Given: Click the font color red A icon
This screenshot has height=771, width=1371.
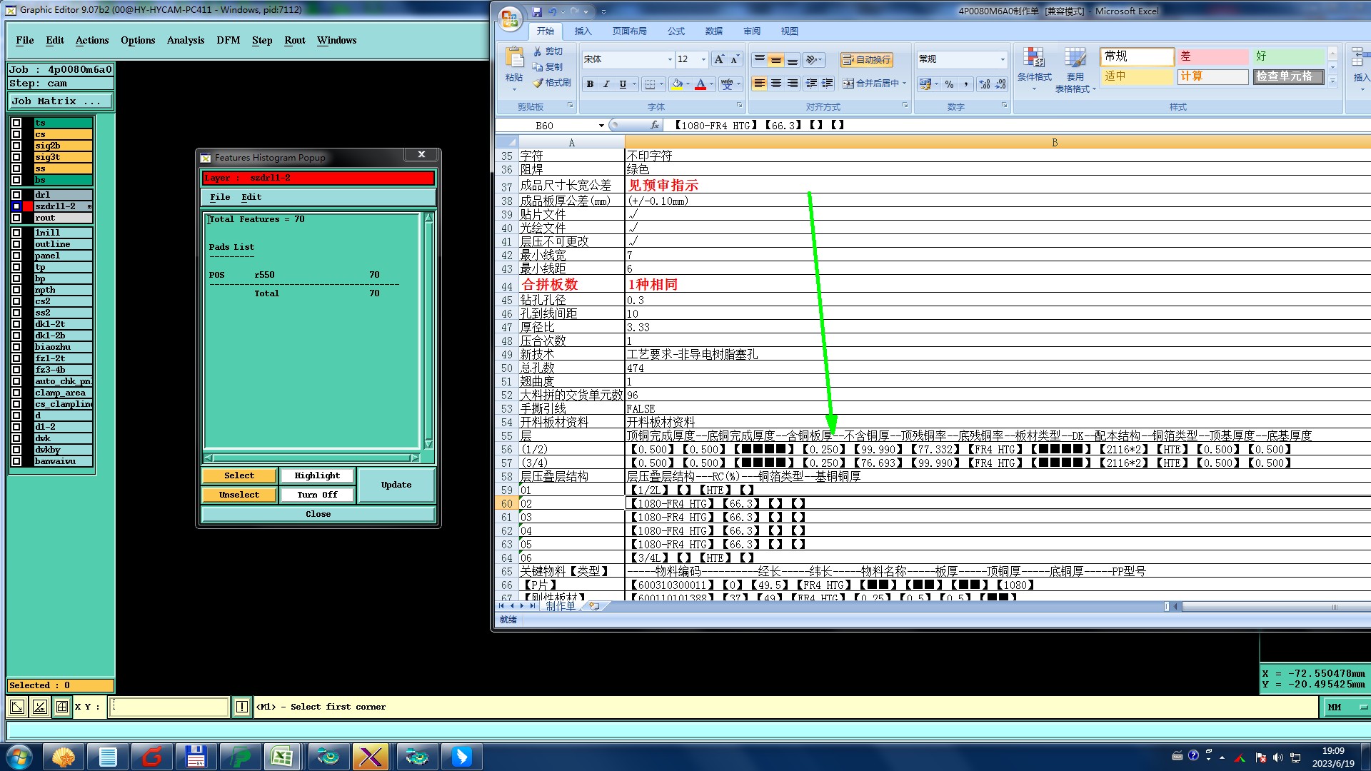Looking at the screenshot, I should click(x=700, y=84).
